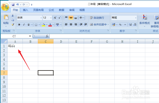
Task: Click the Select All corner button
Action: click(x=4, y=41)
